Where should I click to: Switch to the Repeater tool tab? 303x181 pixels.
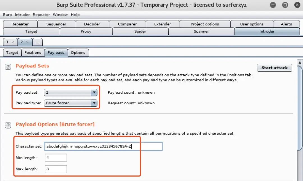click(20, 24)
